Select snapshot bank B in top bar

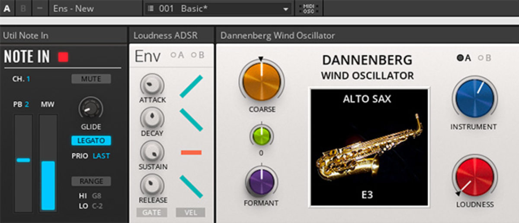[x=23, y=8]
